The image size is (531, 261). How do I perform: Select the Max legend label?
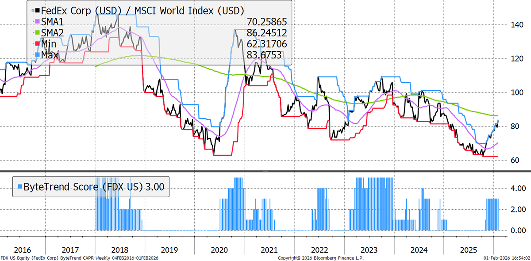(50, 55)
